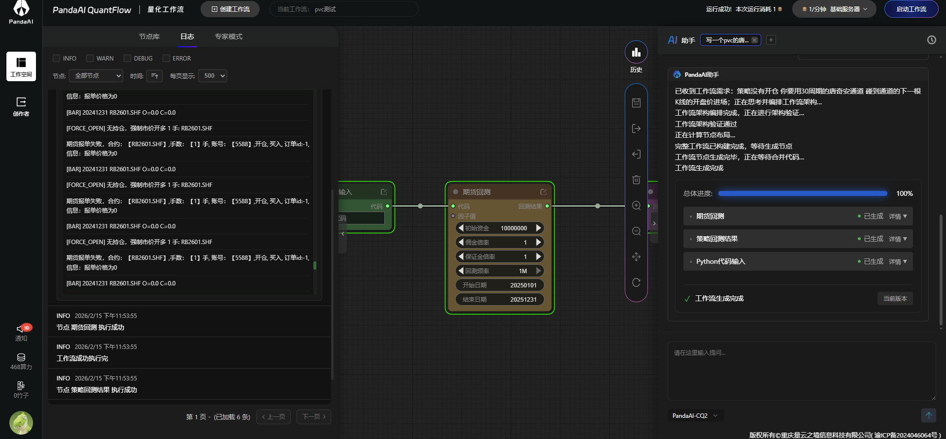Enable the WARN log filter checkbox
Screen dimensions: 946x439
[90, 58]
